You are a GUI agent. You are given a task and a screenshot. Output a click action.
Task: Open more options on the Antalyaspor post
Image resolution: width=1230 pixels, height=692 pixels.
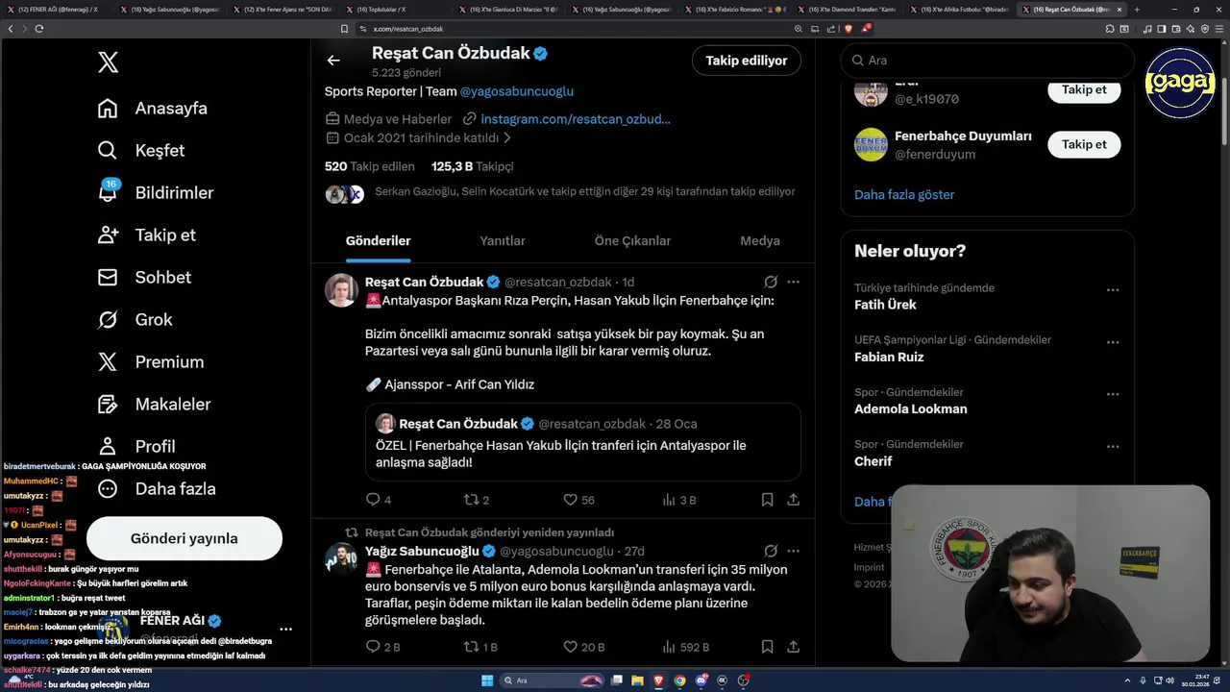793,282
